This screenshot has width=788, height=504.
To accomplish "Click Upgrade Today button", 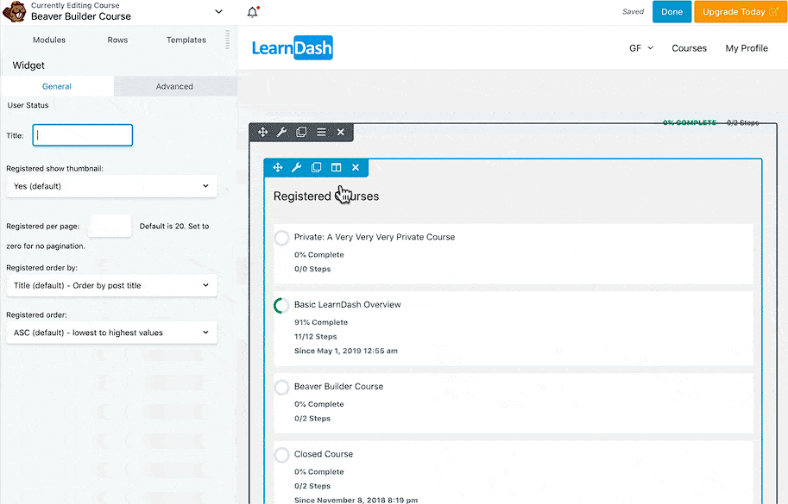I will tap(740, 11).
